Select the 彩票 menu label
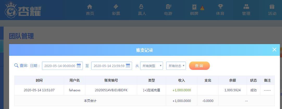The image size is (282, 109). tap(116, 14)
